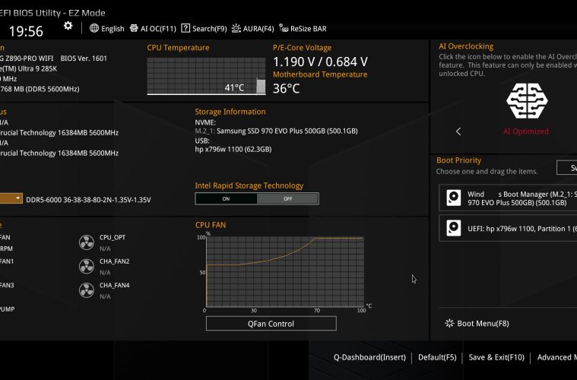The width and height of the screenshot is (577, 380).
Task: Change language via English label
Action: click(113, 29)
